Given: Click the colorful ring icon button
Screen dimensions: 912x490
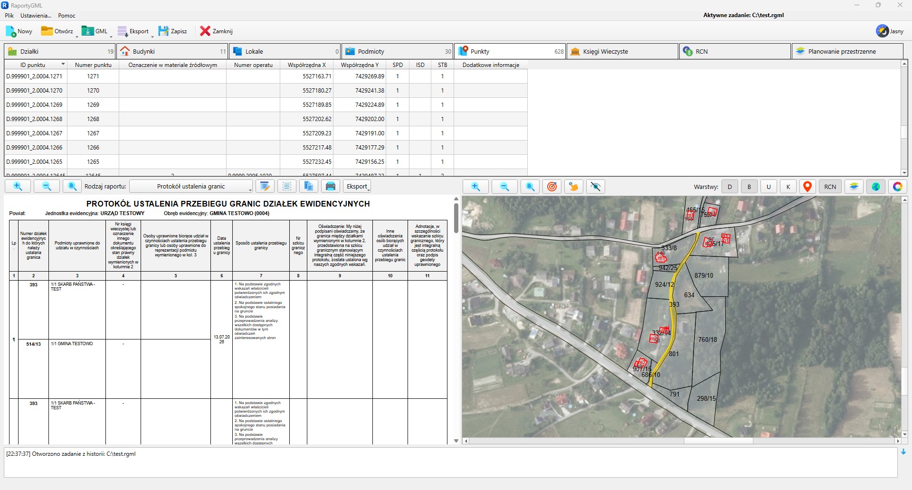Looking at the screenshot, I should [897, 187].
